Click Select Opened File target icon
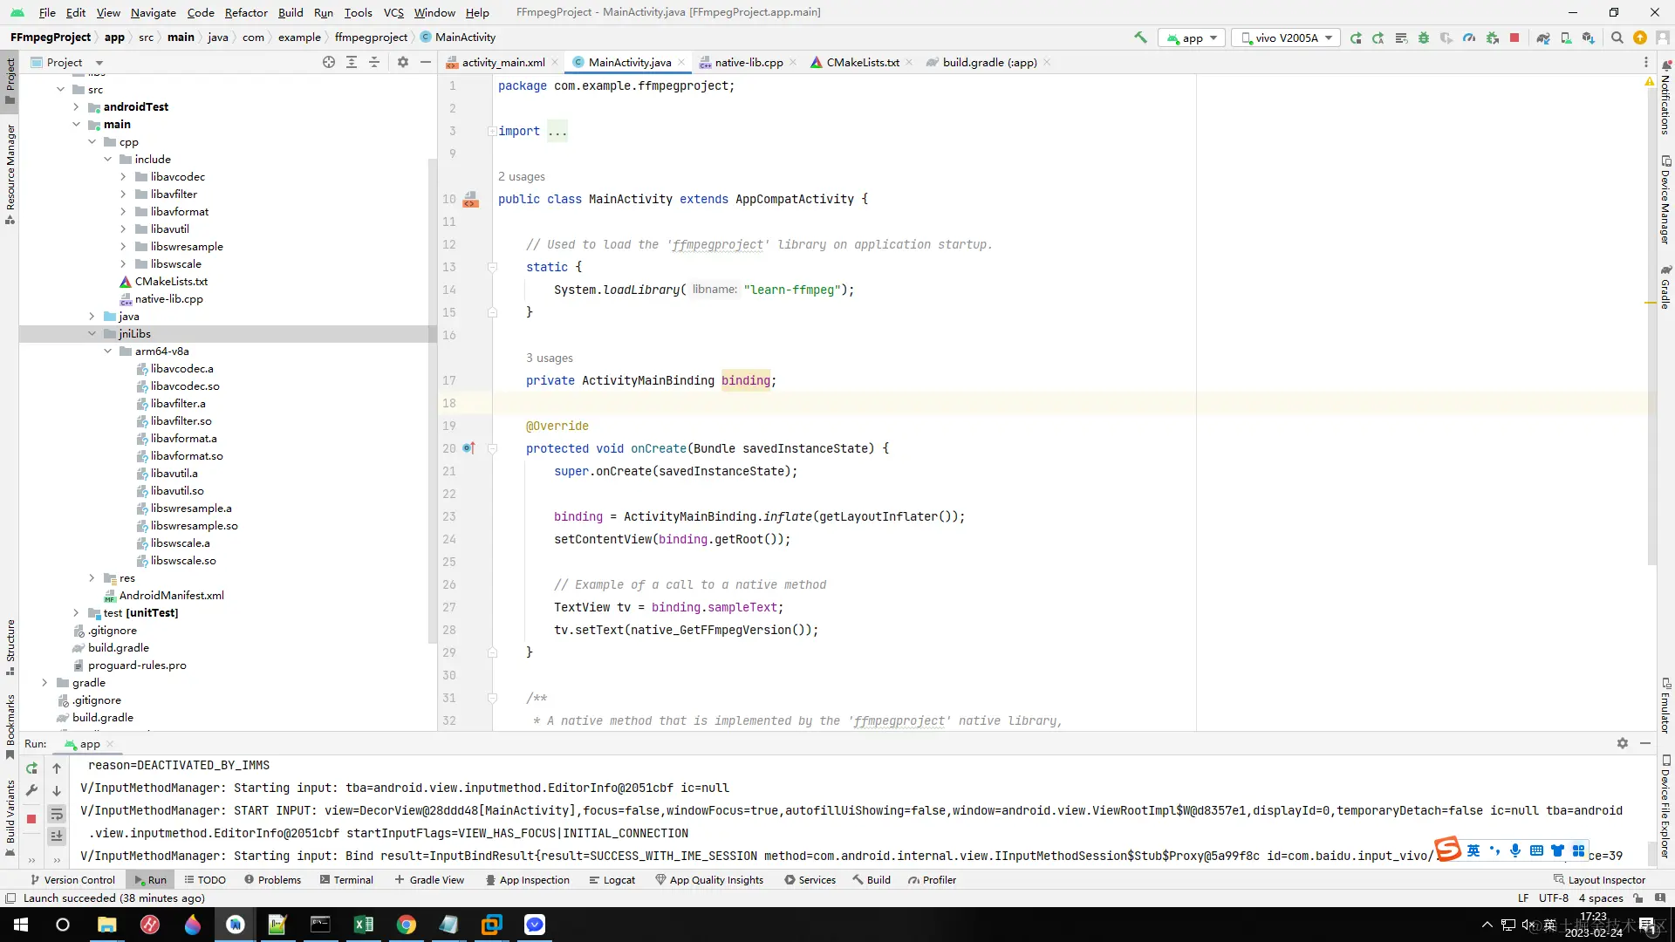The image size is (1675, 942). coord(329,62)
